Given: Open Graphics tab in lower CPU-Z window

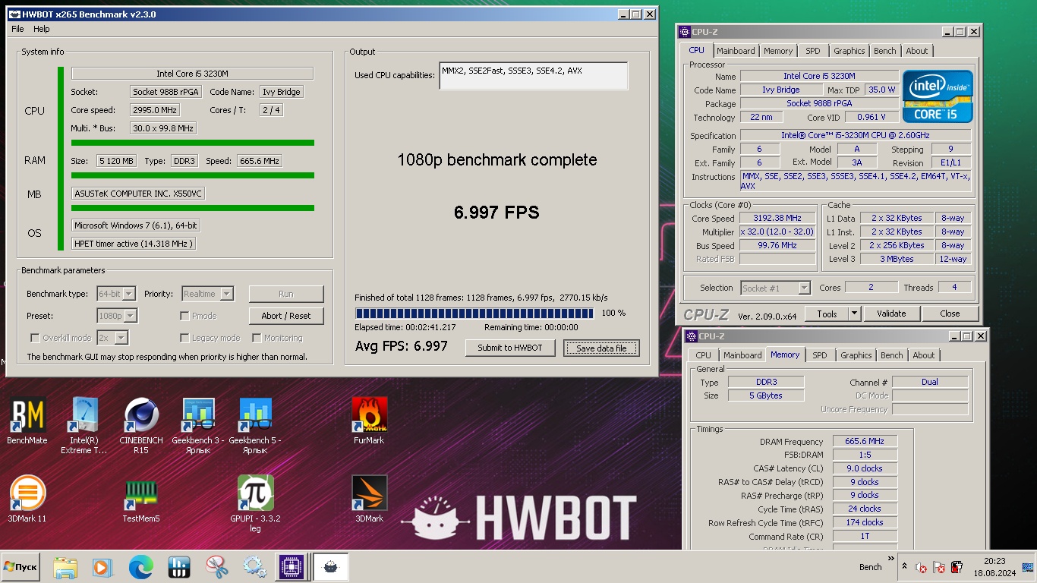Looking at the screenshot, I should click(x=856, y=355).
